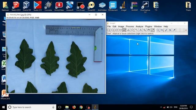Select the Polygon selection tool
The width and height of the screenshot is (196, 110).
coord(116,30)
